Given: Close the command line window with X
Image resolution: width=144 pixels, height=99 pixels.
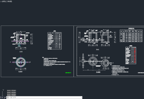Looking at the screenshot, I should click(x=2, y=98).
